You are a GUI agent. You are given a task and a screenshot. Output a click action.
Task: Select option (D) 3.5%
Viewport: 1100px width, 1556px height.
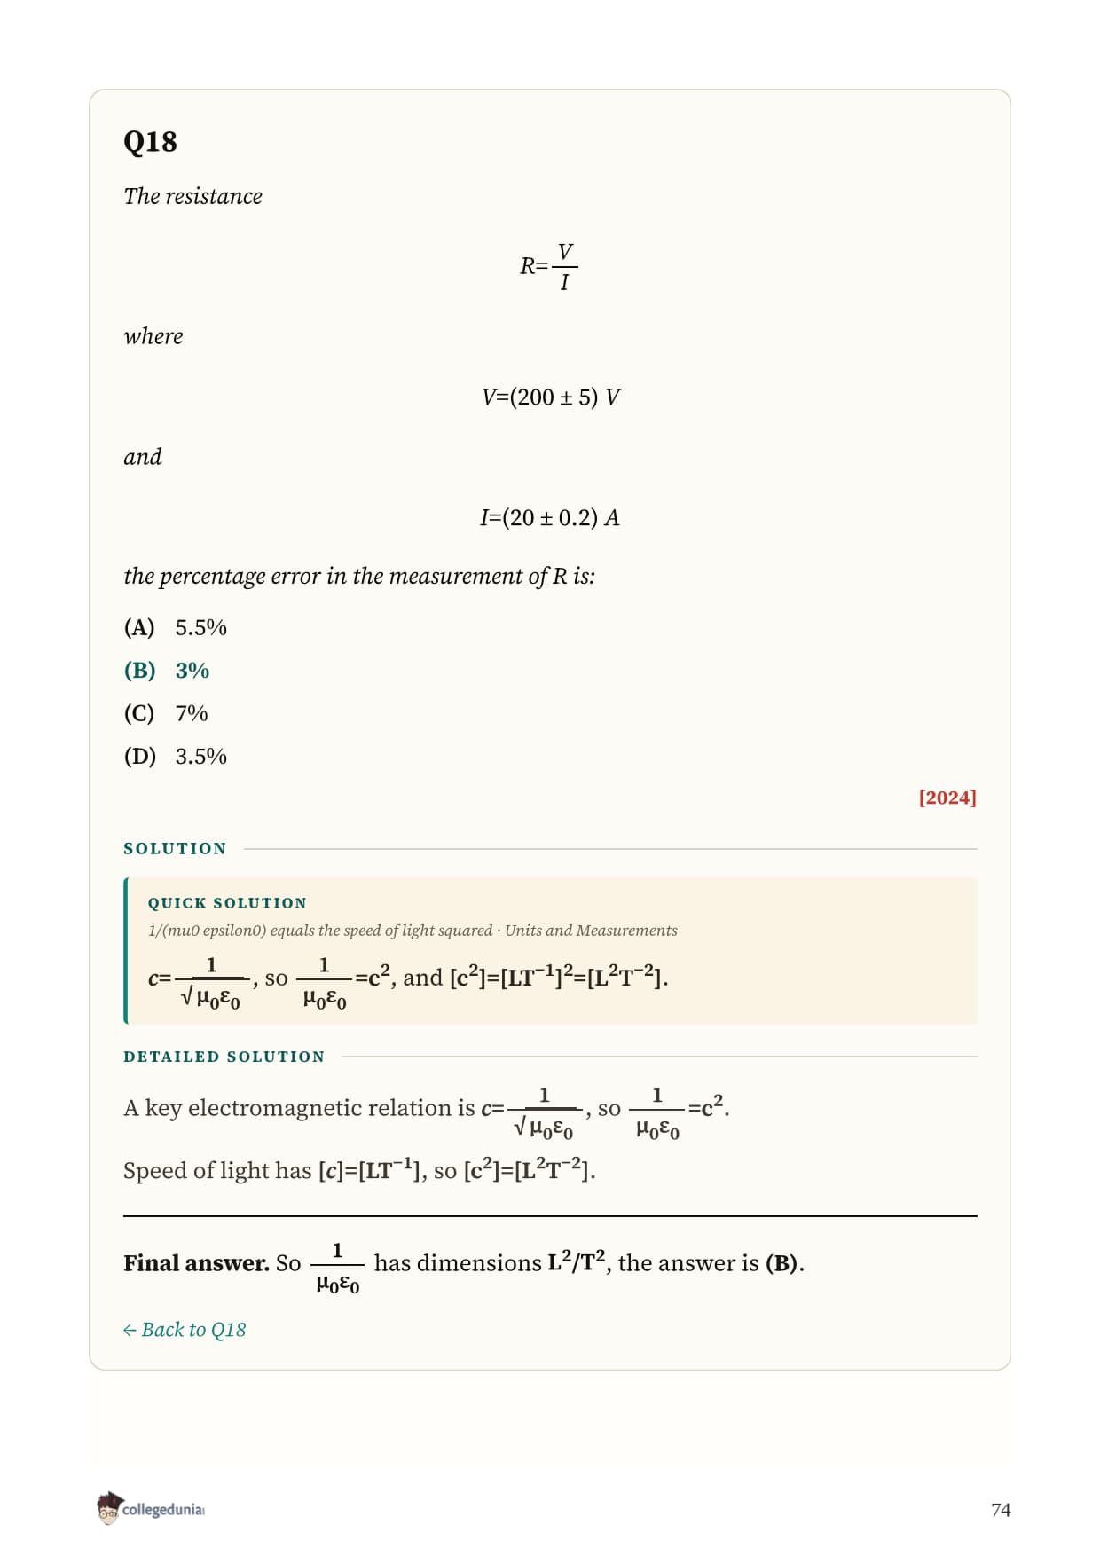(176, 756)
